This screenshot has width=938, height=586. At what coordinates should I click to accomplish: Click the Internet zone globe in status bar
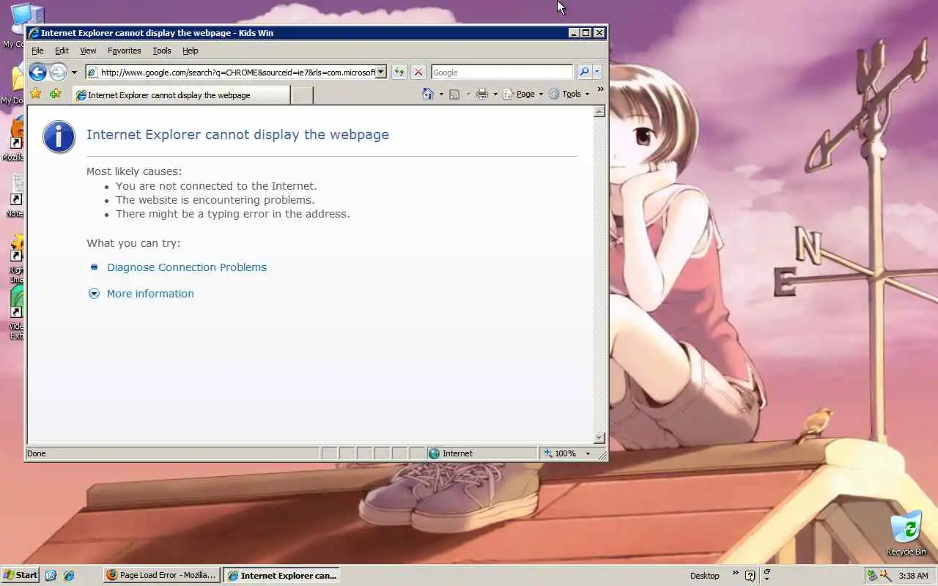tap(434, 453)
